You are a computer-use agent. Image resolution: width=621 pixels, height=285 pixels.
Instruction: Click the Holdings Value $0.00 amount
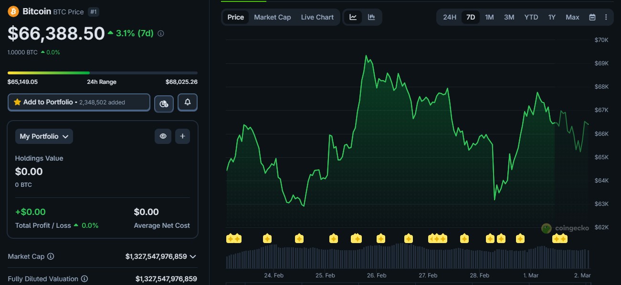(x=29, y=172)
